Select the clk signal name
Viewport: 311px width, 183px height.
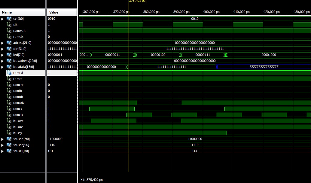coord(15,25)
